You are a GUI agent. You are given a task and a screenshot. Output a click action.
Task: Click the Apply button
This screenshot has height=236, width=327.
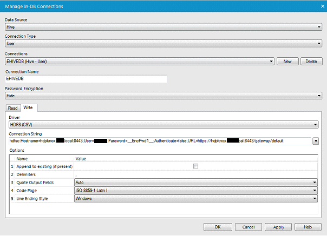coord(279,227)
